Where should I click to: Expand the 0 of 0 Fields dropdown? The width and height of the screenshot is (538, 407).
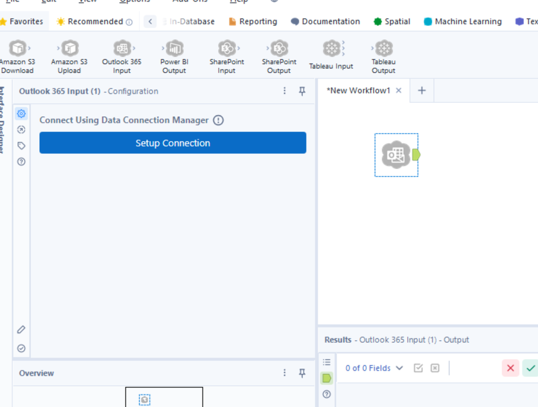point(374,368)
